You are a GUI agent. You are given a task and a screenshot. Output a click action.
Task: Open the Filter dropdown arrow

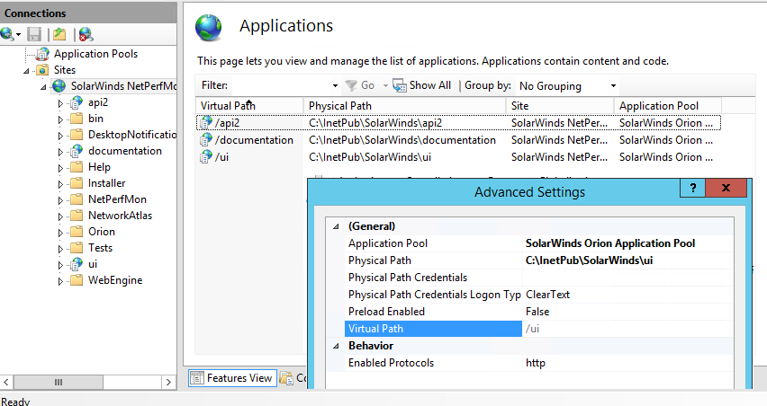click(335, 86)
